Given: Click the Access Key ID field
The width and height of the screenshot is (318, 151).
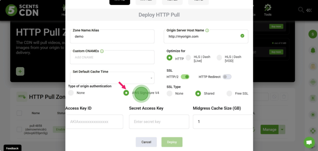Looking at the screenshot, I should 94,122.
